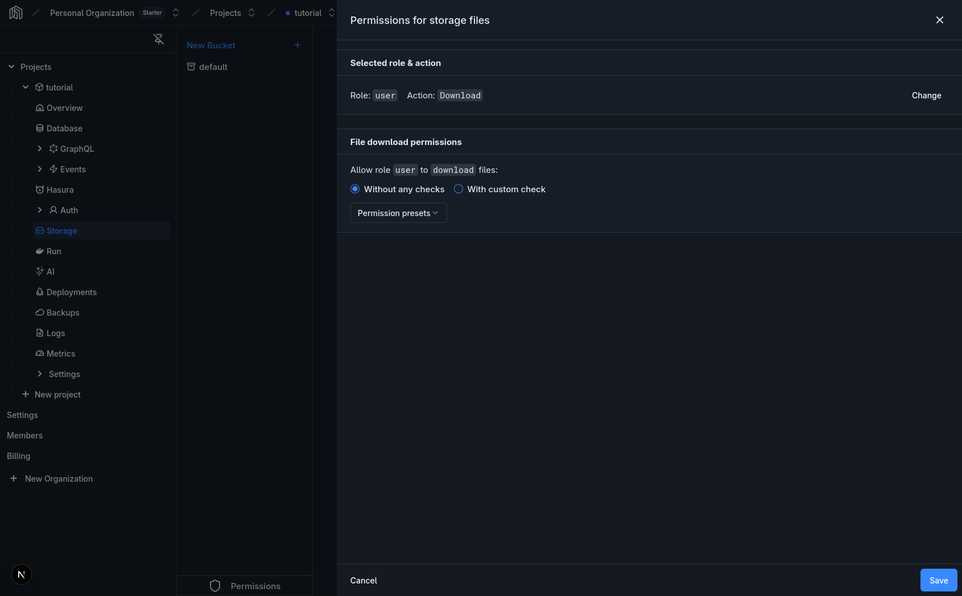
Task: Click the Deployments rocket icon
Action: click(x=40, y=292)
